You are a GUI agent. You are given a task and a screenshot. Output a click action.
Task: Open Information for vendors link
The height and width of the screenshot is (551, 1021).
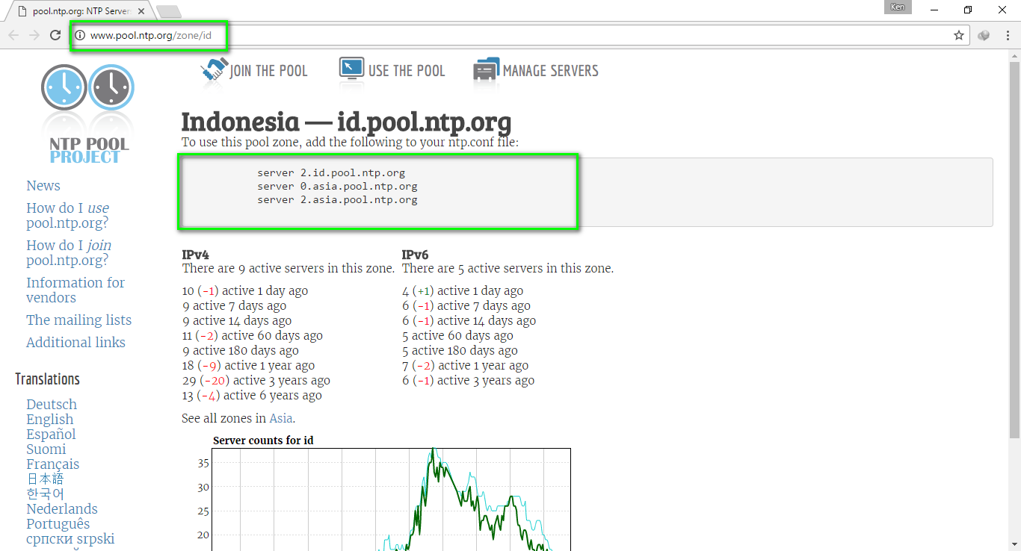[x=75, y=290]
